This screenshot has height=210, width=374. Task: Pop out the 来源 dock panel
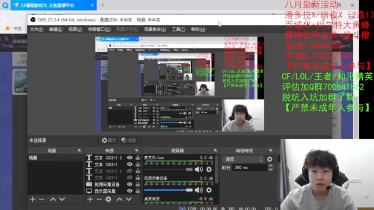tap(137, 150)
